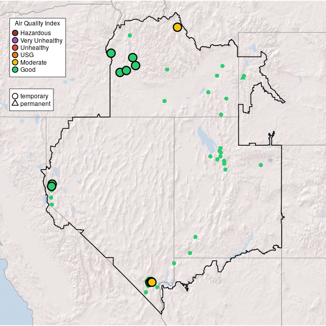
Task: Click the small green dot above large green cluster
Action: 130,35
